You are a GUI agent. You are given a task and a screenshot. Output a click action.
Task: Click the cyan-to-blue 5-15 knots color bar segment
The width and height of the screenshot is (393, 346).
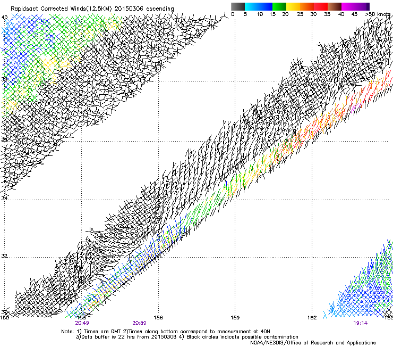(x=259, y=6)
